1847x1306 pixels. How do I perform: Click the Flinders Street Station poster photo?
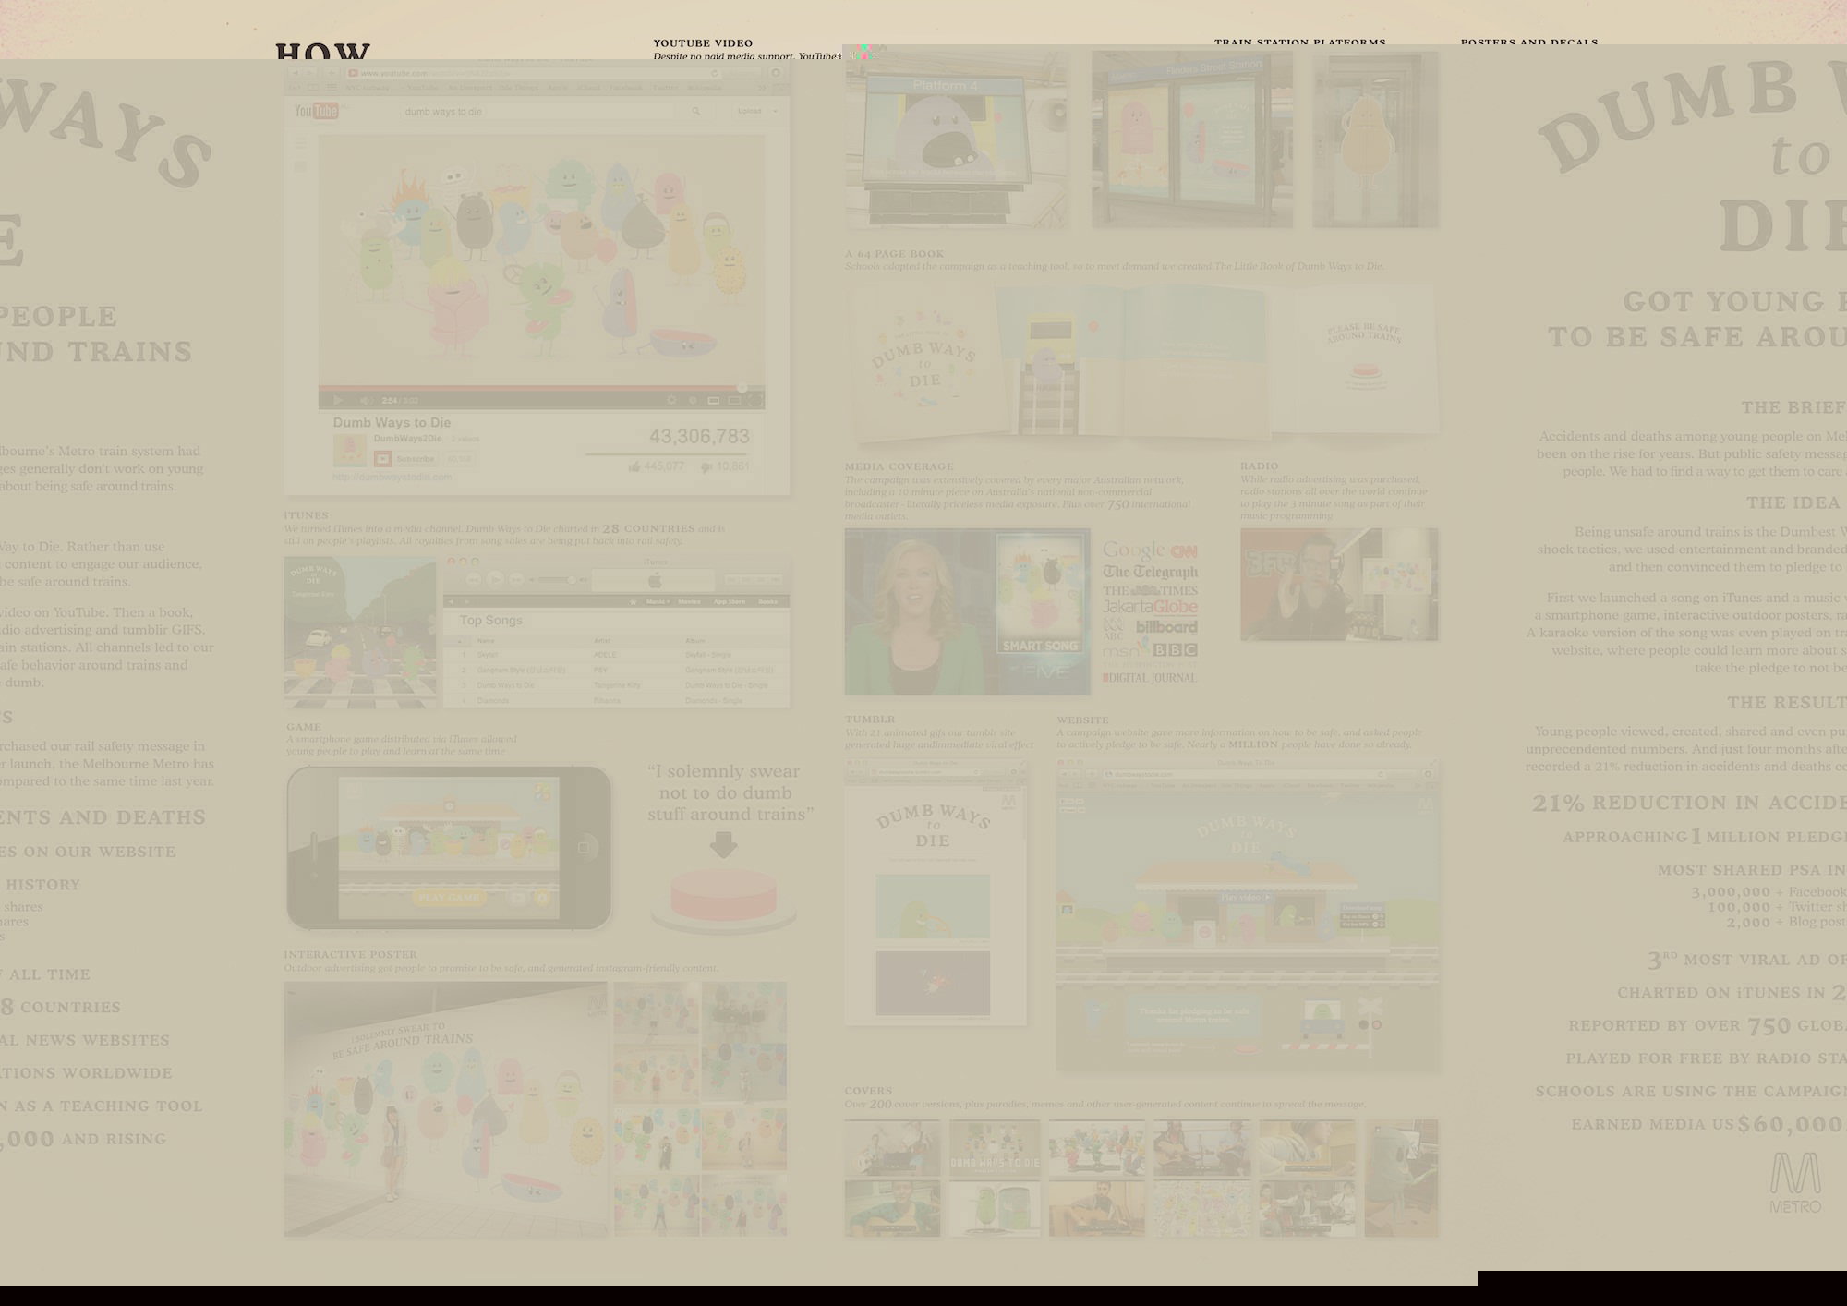click(x=1191, y=139)
